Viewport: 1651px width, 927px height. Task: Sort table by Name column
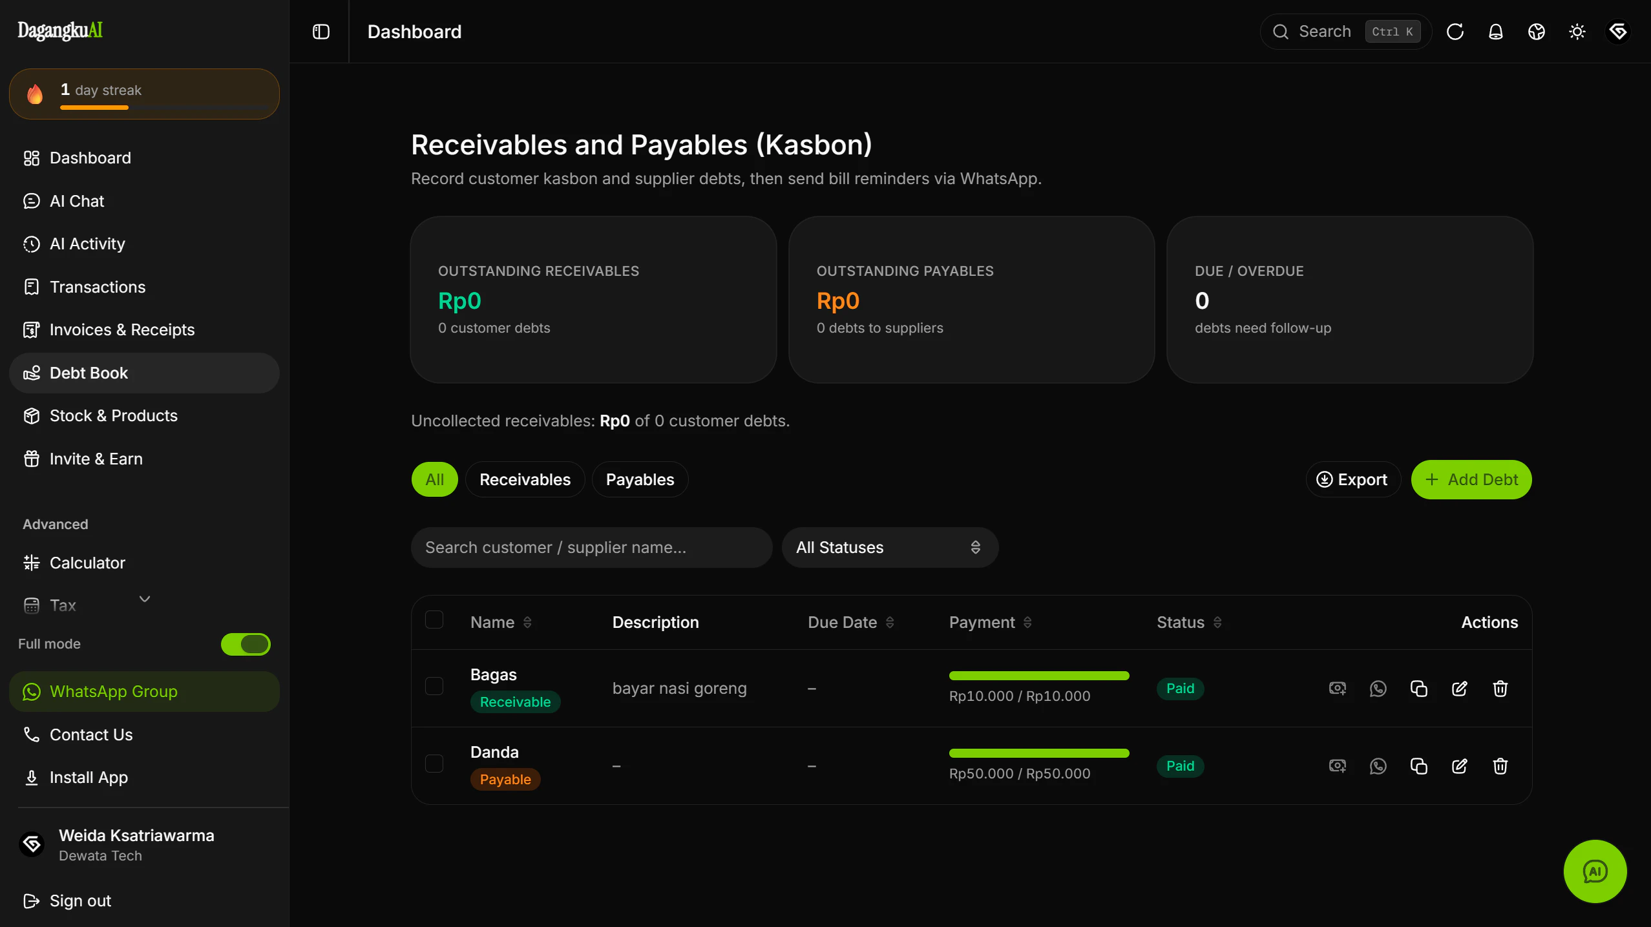[x=501, y=622]
